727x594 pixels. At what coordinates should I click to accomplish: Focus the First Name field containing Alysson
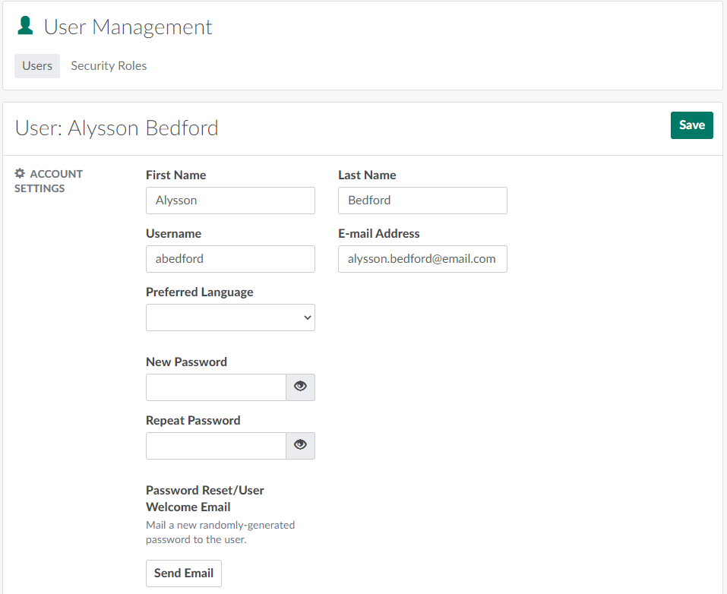pos(230,201)
